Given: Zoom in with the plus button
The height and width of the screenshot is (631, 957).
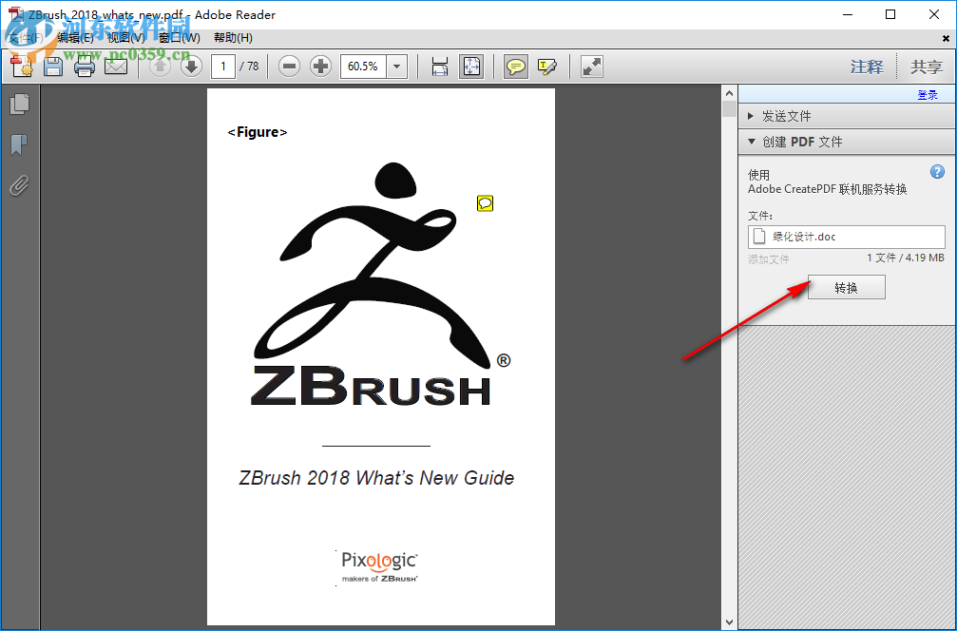Looking at the screenshot, I should (x=321, y=66).
